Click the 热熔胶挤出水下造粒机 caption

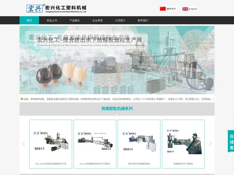point(183,164)
